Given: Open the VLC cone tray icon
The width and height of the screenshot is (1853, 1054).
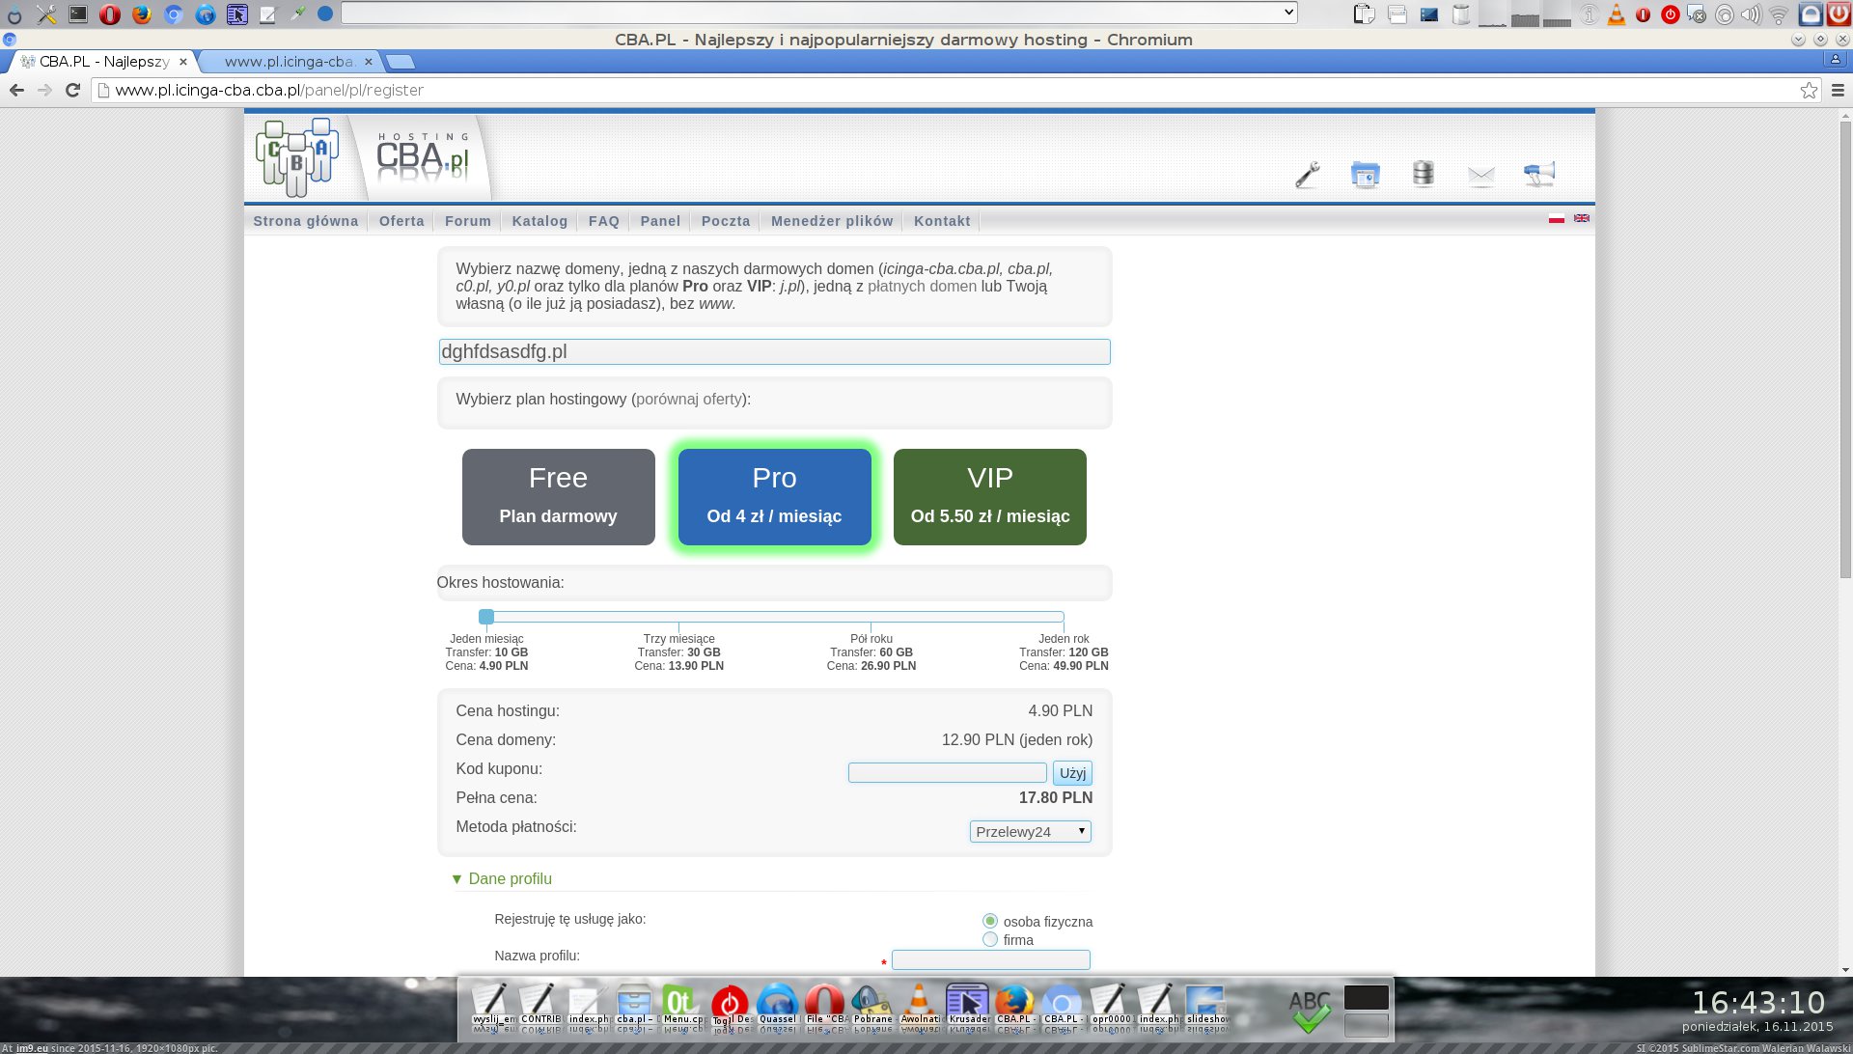Looking at the screenshot, I should click(x=1616, y=14).
